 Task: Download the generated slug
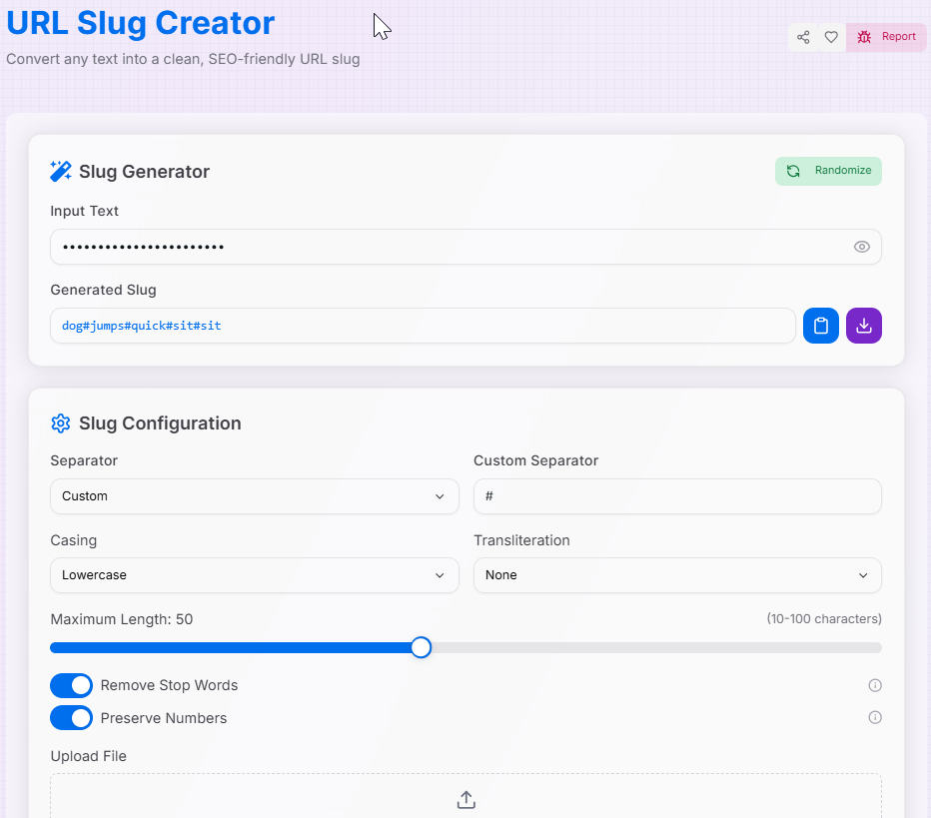click(x=863, y=325)
